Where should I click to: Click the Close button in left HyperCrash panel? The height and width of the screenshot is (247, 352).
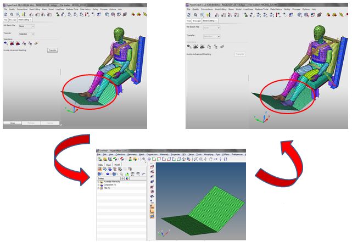[x=12, y=123]
